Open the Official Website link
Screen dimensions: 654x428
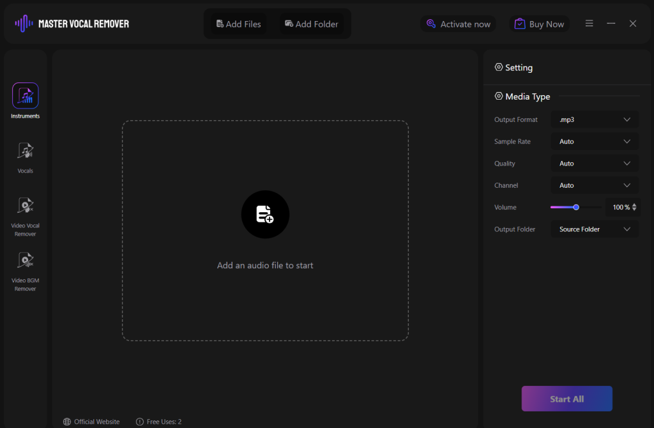(91, 422)
